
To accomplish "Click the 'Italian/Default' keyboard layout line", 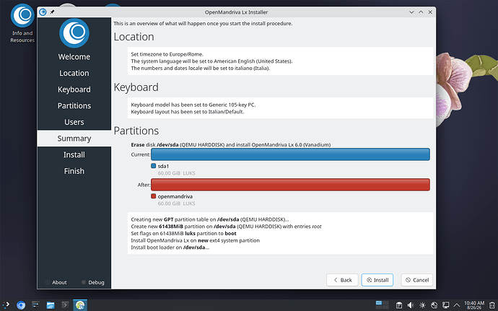I will [188, 112].
